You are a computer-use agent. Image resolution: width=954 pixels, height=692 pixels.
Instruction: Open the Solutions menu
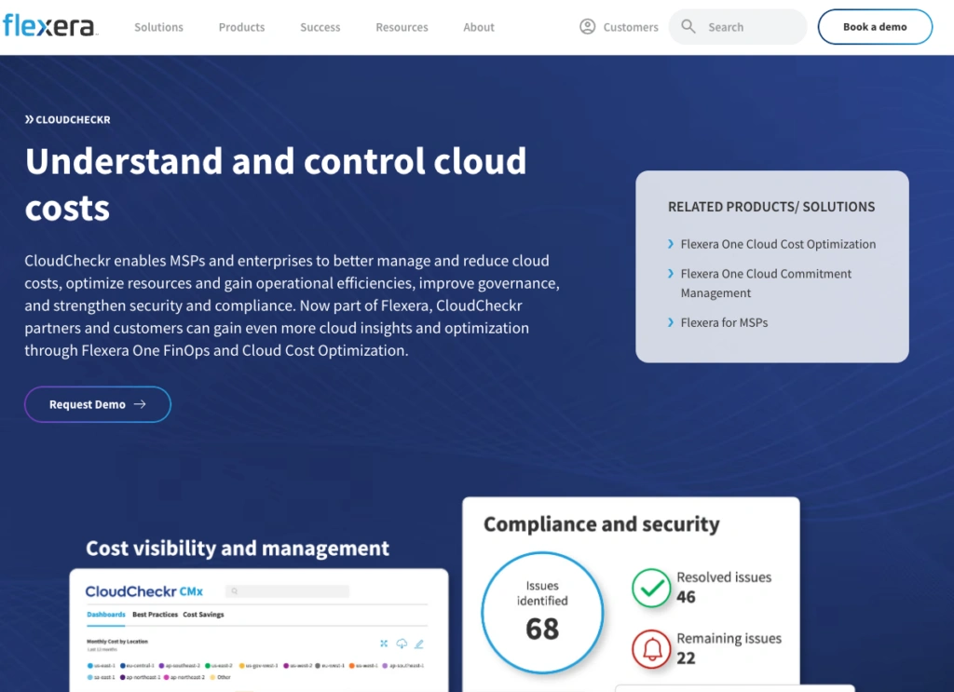tap(158, 27)
